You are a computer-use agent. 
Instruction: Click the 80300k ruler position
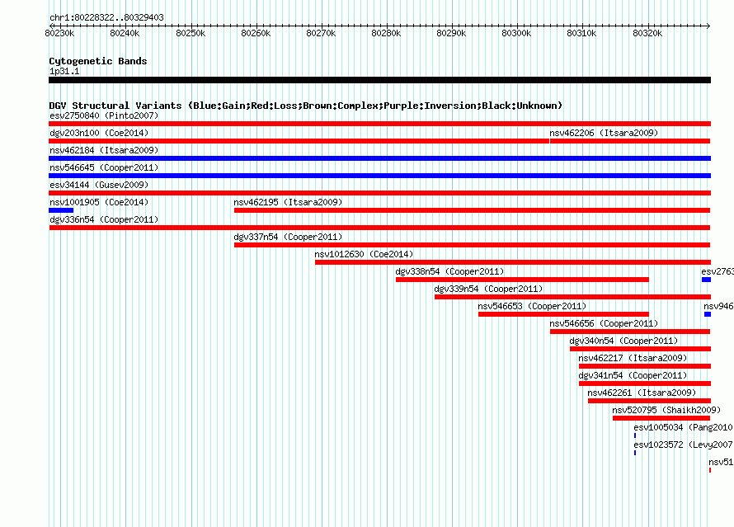tap(516, 33)
